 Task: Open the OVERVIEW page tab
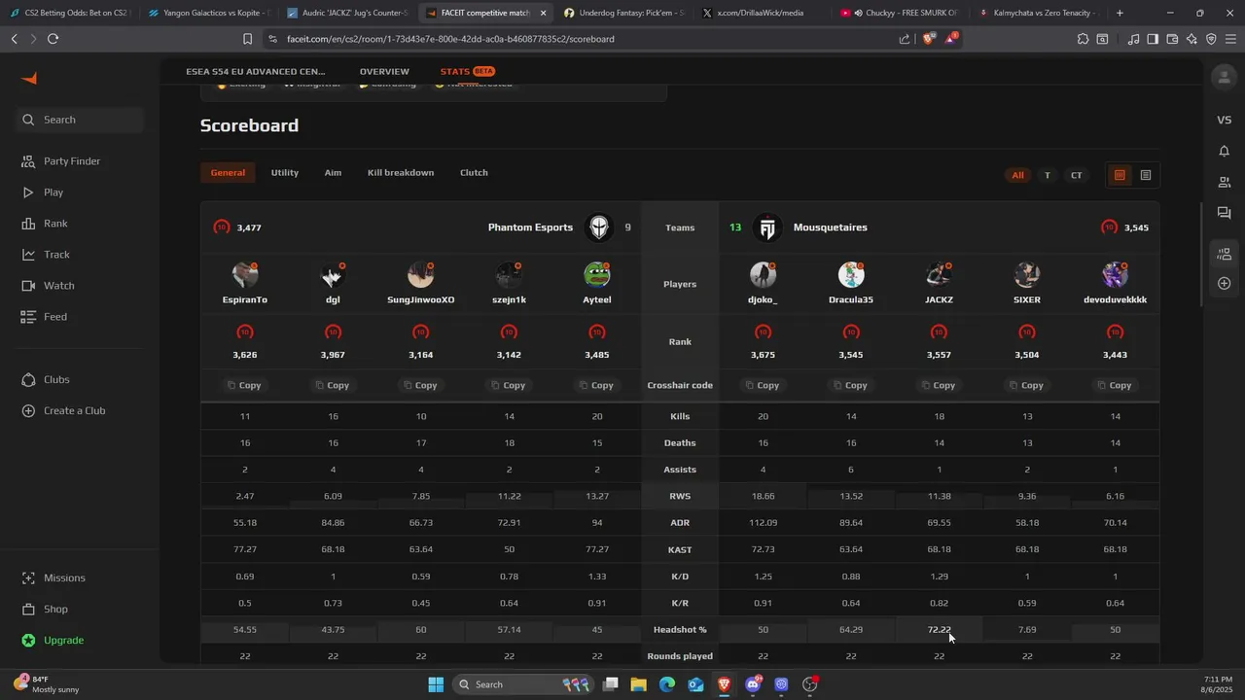pyautogui.click(x=384, y=72)
